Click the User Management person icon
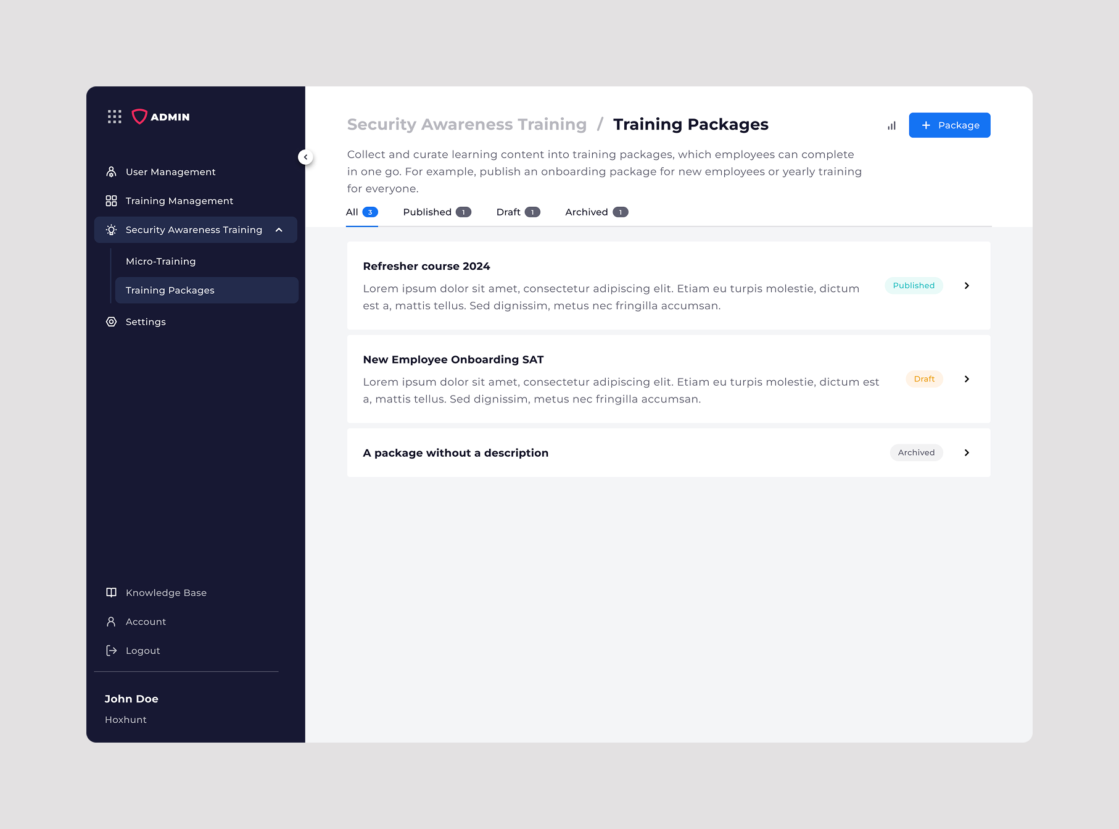Image resolution: width=1119 pixels, height=829 pixels. point(111,172)
